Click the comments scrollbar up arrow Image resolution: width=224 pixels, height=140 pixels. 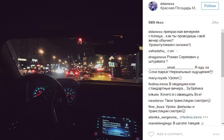(x=223, y=31)
